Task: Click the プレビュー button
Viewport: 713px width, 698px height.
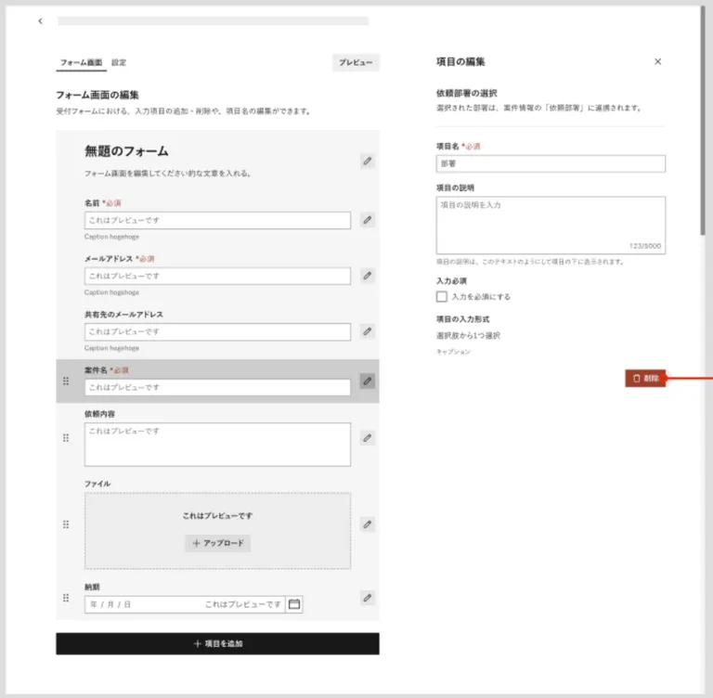Action: pyautogui.click(x=356, y=62)
